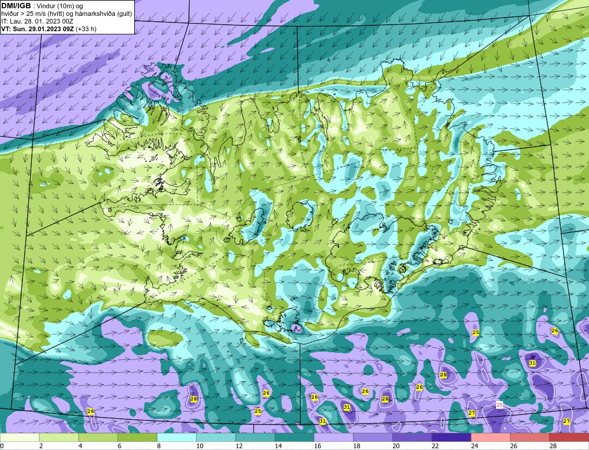The height and width of the screenshot is (450, 589).
Task: Click the 6–8 m/s darker green swatch
Action: point(137,437)
